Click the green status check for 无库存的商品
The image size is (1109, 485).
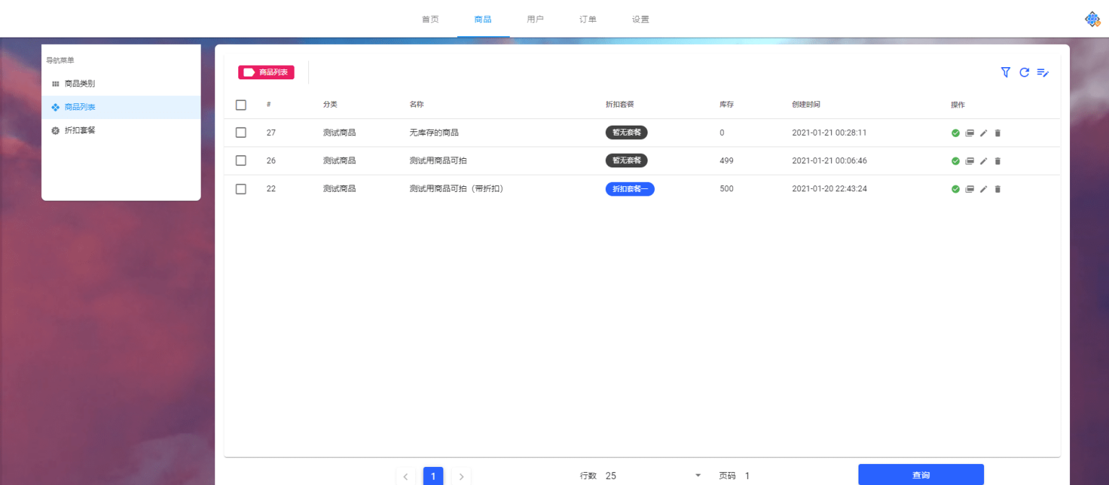954,133
